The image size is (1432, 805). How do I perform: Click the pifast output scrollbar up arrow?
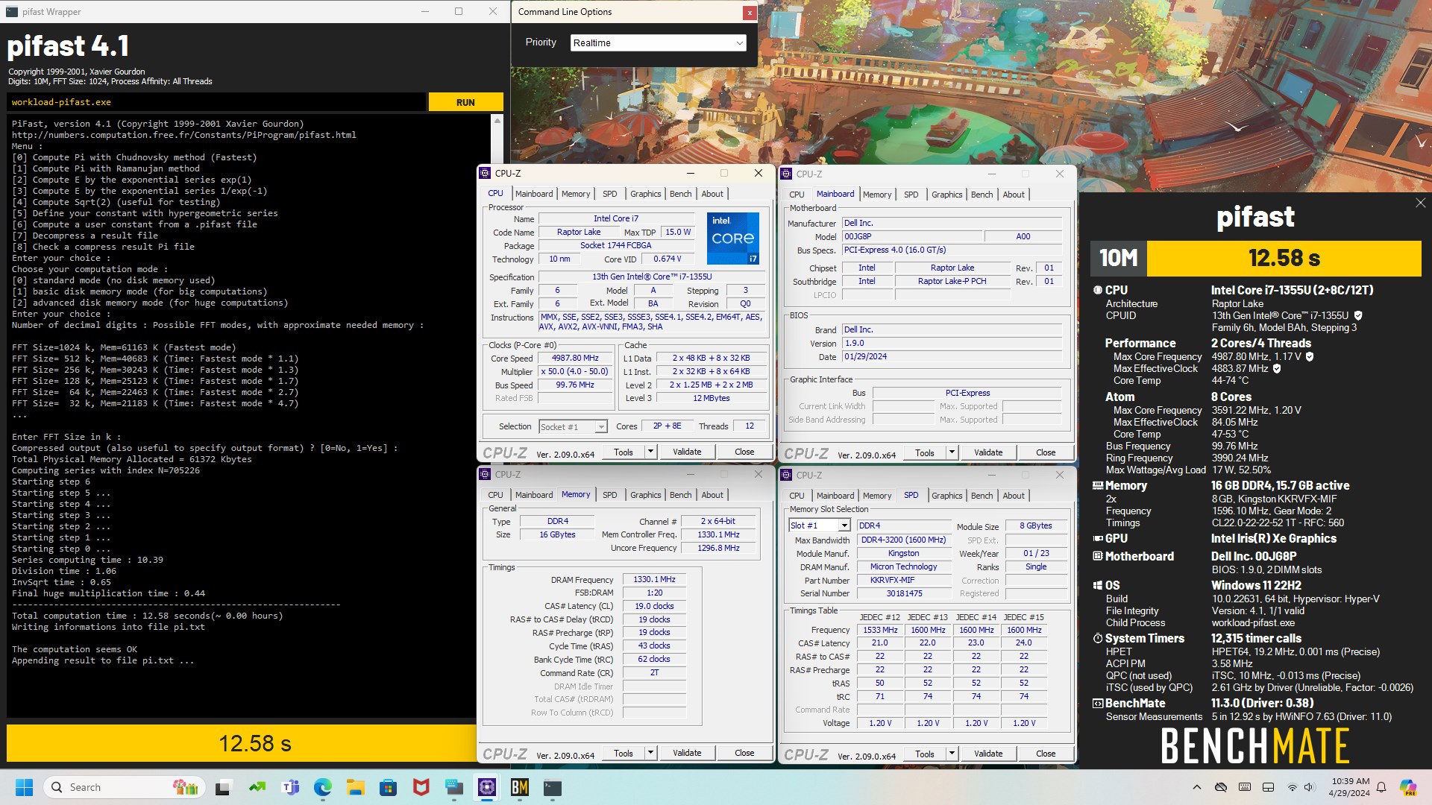pyautogui.click(x=497, y=120)
